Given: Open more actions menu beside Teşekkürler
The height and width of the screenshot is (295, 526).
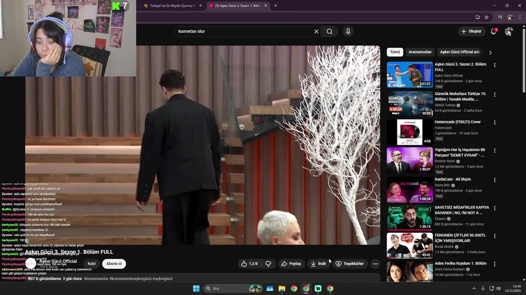Looking at the screenshot, I should point(375,264).
